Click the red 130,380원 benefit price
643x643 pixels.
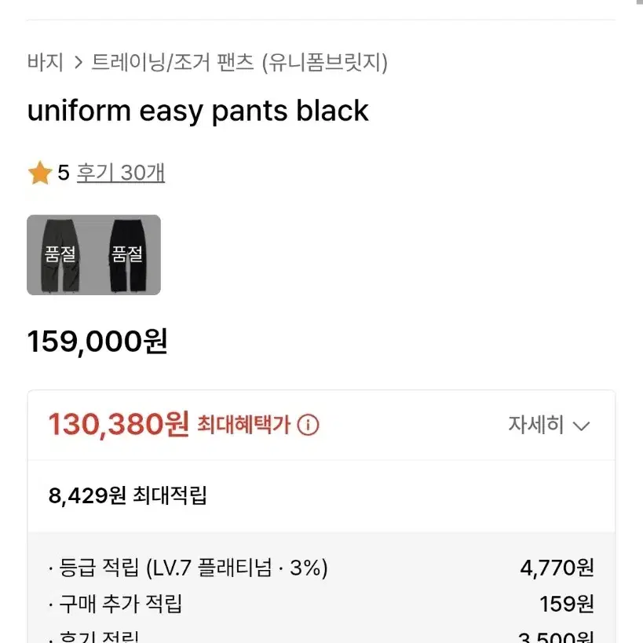pos(119,425)
